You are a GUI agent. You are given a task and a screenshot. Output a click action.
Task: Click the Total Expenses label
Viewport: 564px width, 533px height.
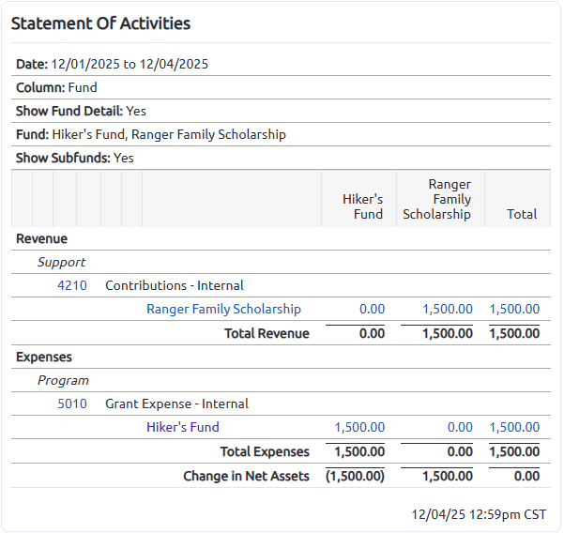(x=265, y=451)
